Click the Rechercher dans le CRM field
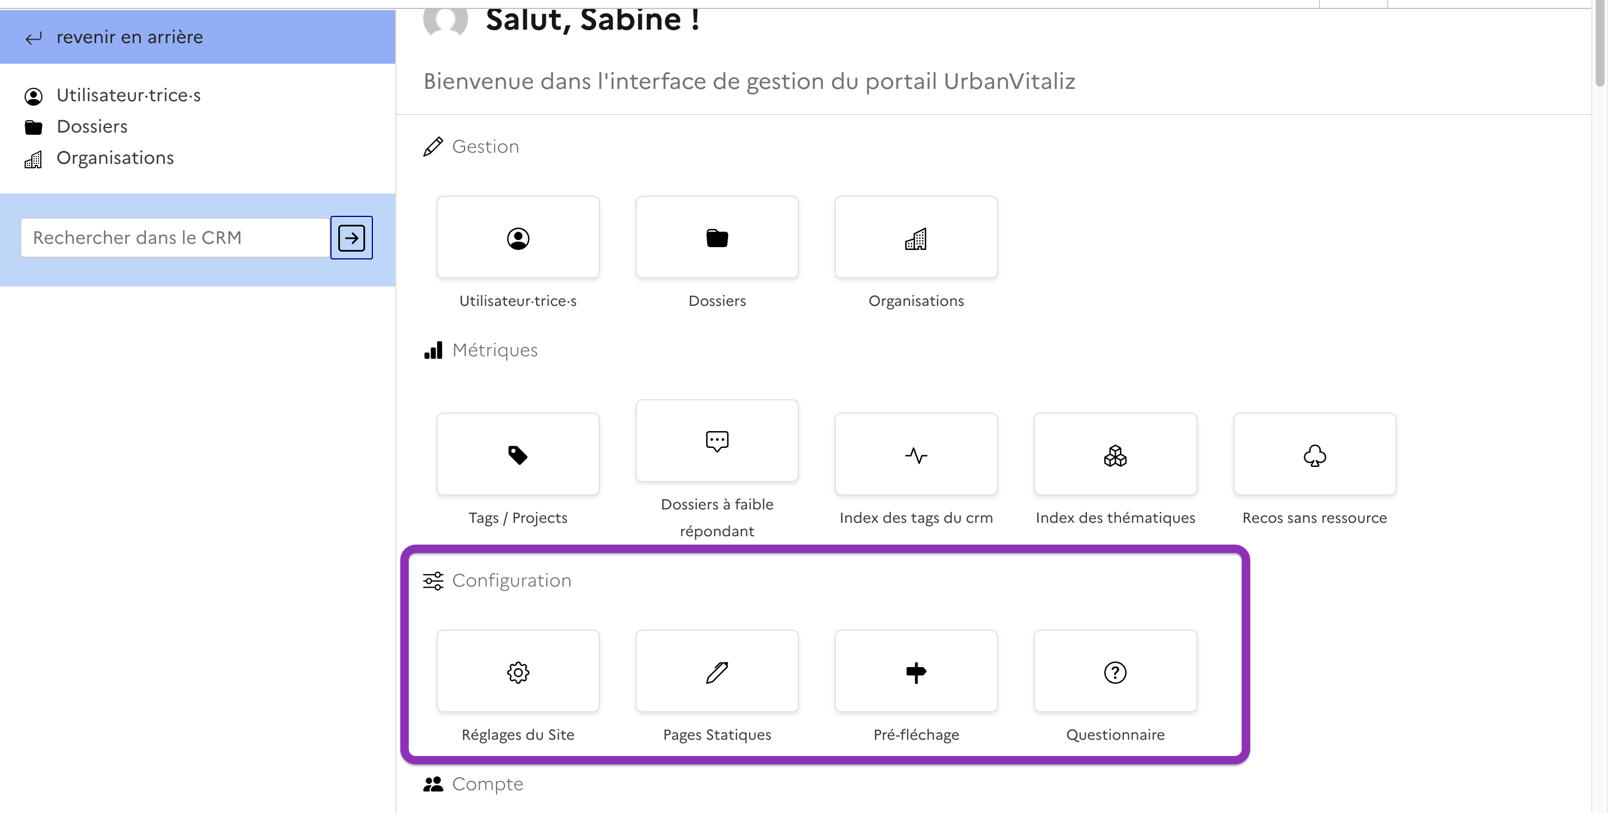1608x813 pixels. 175,238
